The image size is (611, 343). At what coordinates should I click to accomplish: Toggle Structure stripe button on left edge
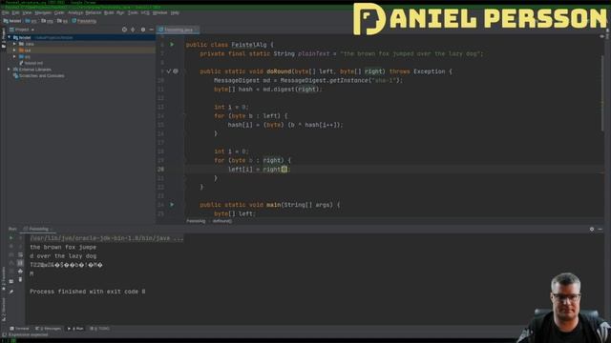pyautogui.click(x=3, y=309)
